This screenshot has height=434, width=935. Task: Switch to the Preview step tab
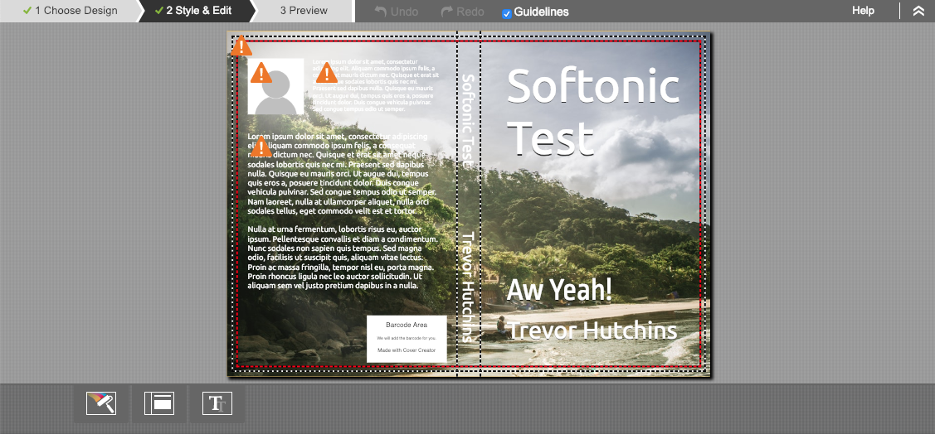pyautogui.click(x=303, y=11)
